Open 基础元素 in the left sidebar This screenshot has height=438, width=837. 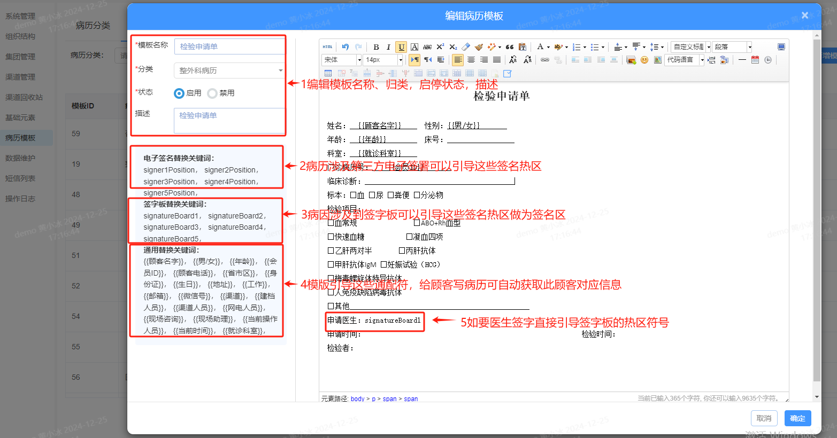tap(20, 118)
